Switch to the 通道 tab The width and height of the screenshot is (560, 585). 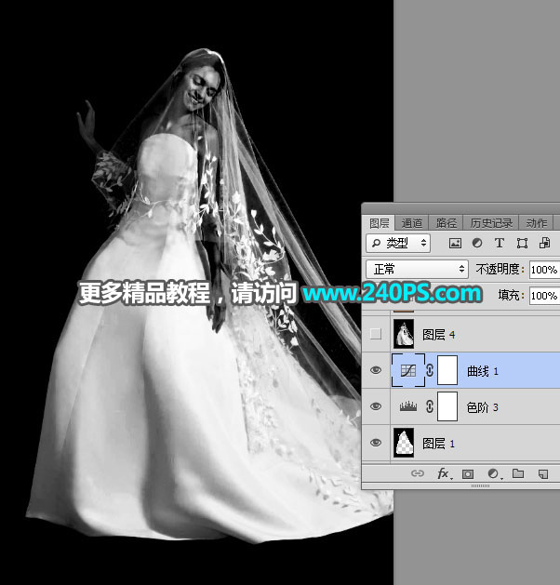click(412, 223)
